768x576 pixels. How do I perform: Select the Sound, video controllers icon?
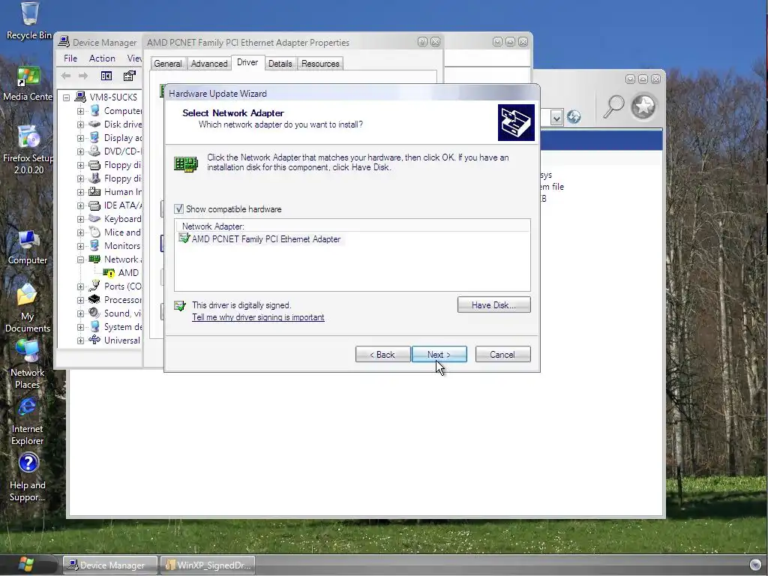click(x=94, y=313)
